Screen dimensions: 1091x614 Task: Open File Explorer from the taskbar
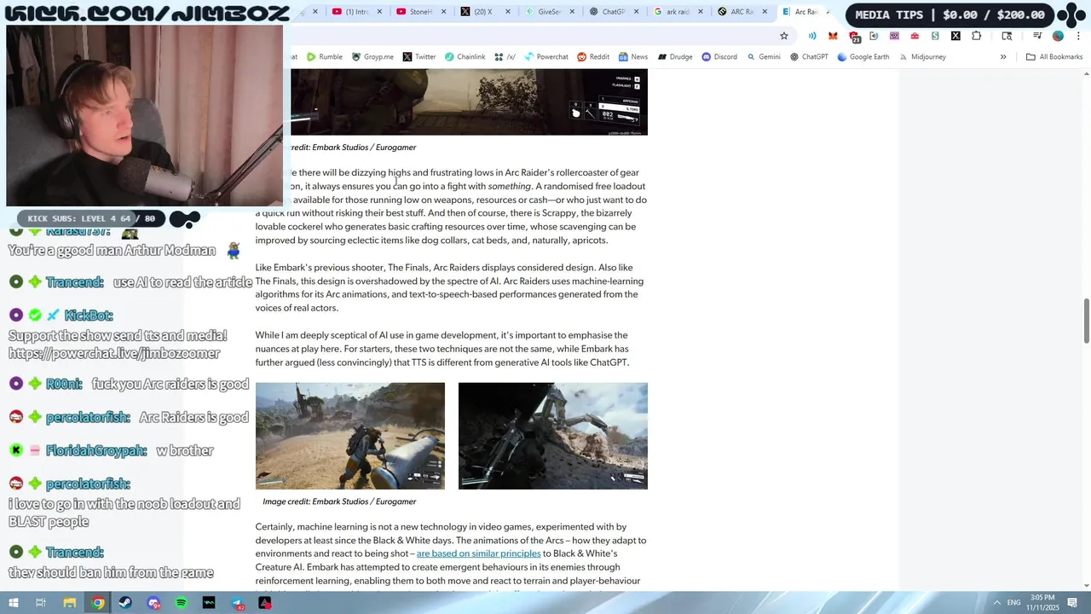tap(70, 603)
